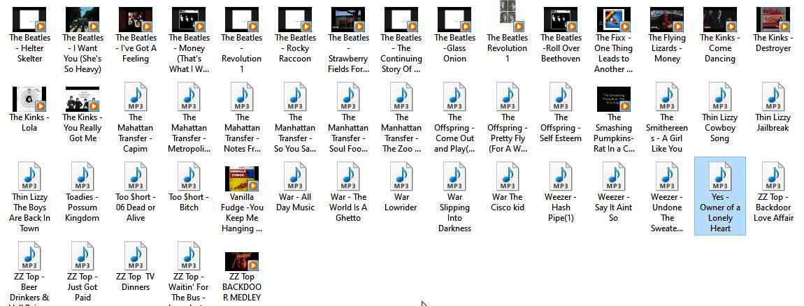
Task: Select The Manhattan Transfer - The Zoo MP3 icon
Action: tap(401, 97)
